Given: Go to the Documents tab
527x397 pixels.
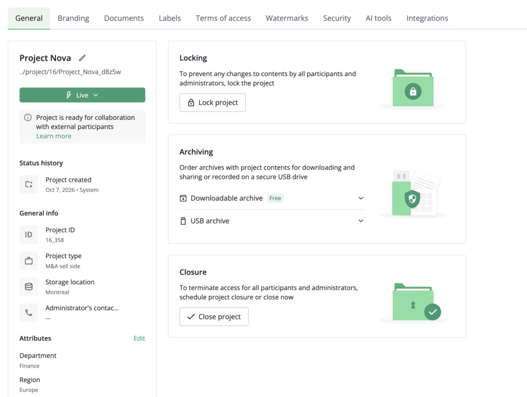Looking at the screenshot, I should tap(124, 18).
